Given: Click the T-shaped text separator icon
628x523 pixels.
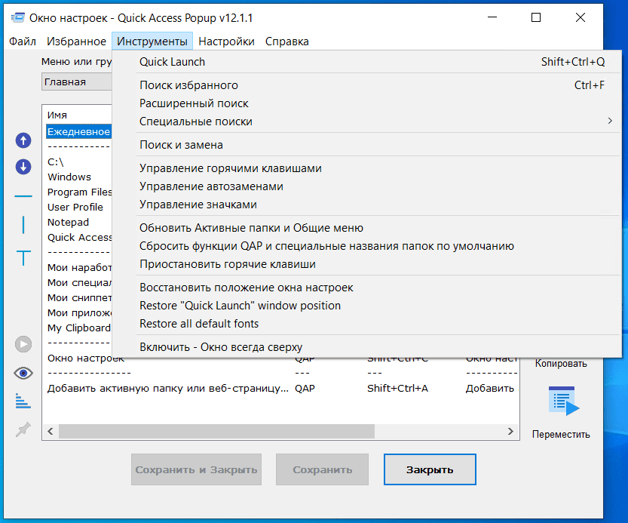Looking at the screenshot, I should [23, 257].
